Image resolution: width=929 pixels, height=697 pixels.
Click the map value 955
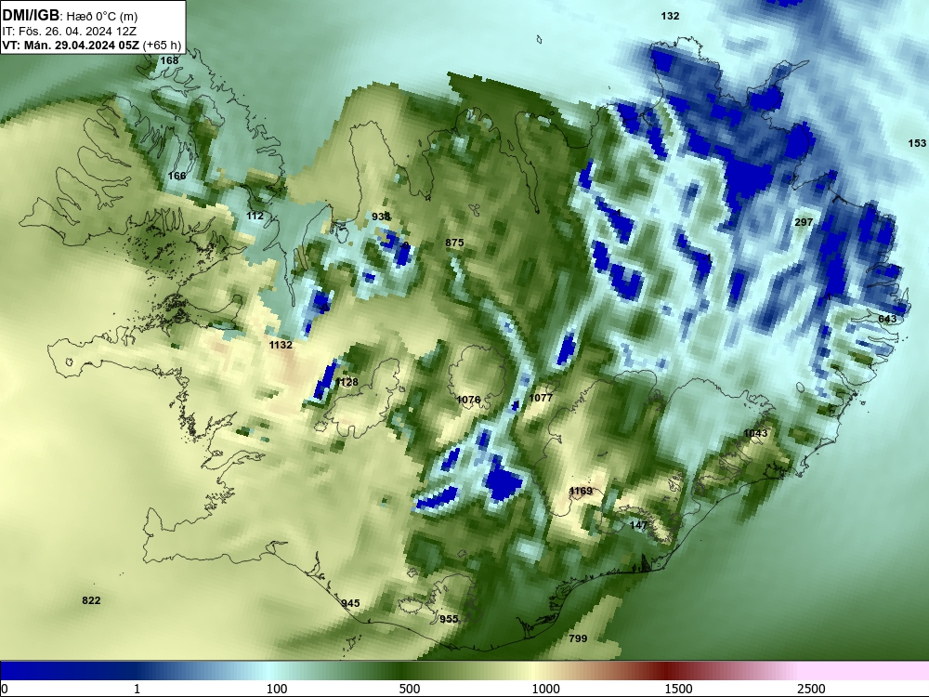449,619
